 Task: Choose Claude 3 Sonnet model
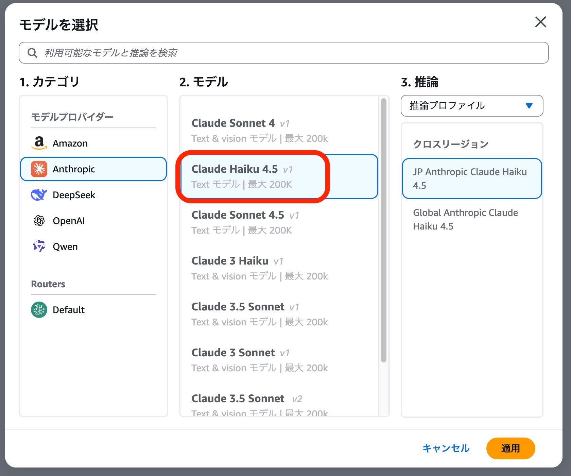260,360
